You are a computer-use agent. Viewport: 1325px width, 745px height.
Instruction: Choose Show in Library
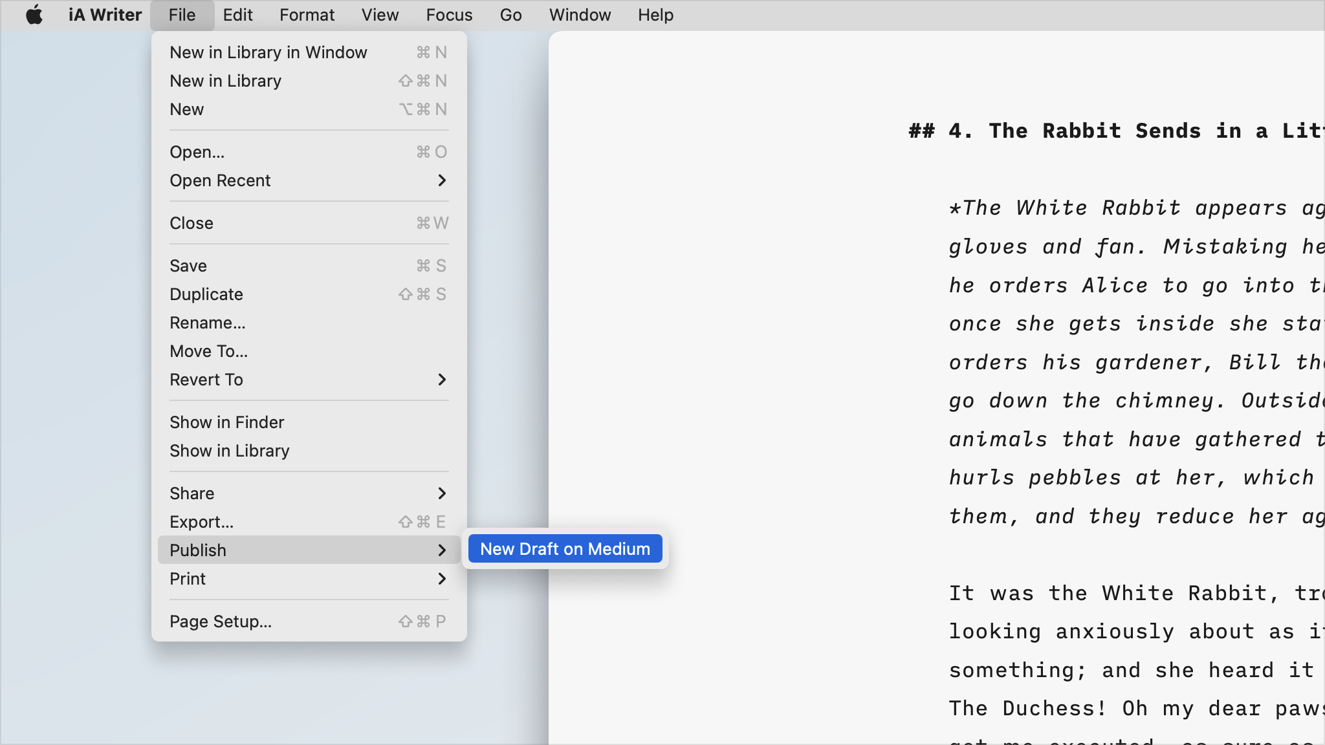[309, 451]
